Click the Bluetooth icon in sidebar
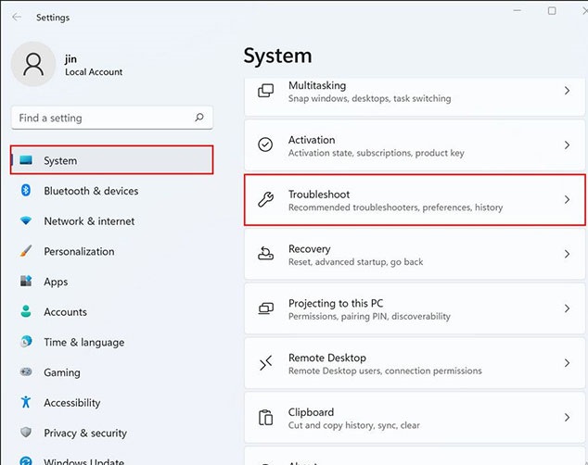 click(26, 190)
